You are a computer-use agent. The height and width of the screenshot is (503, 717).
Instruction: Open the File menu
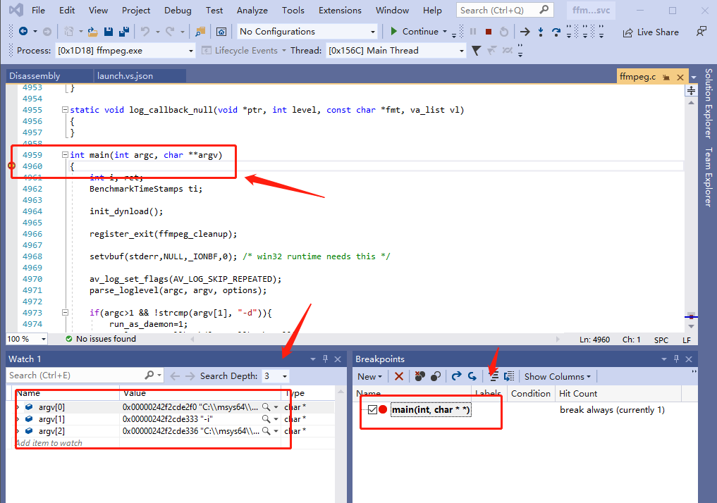pos(38,10)
